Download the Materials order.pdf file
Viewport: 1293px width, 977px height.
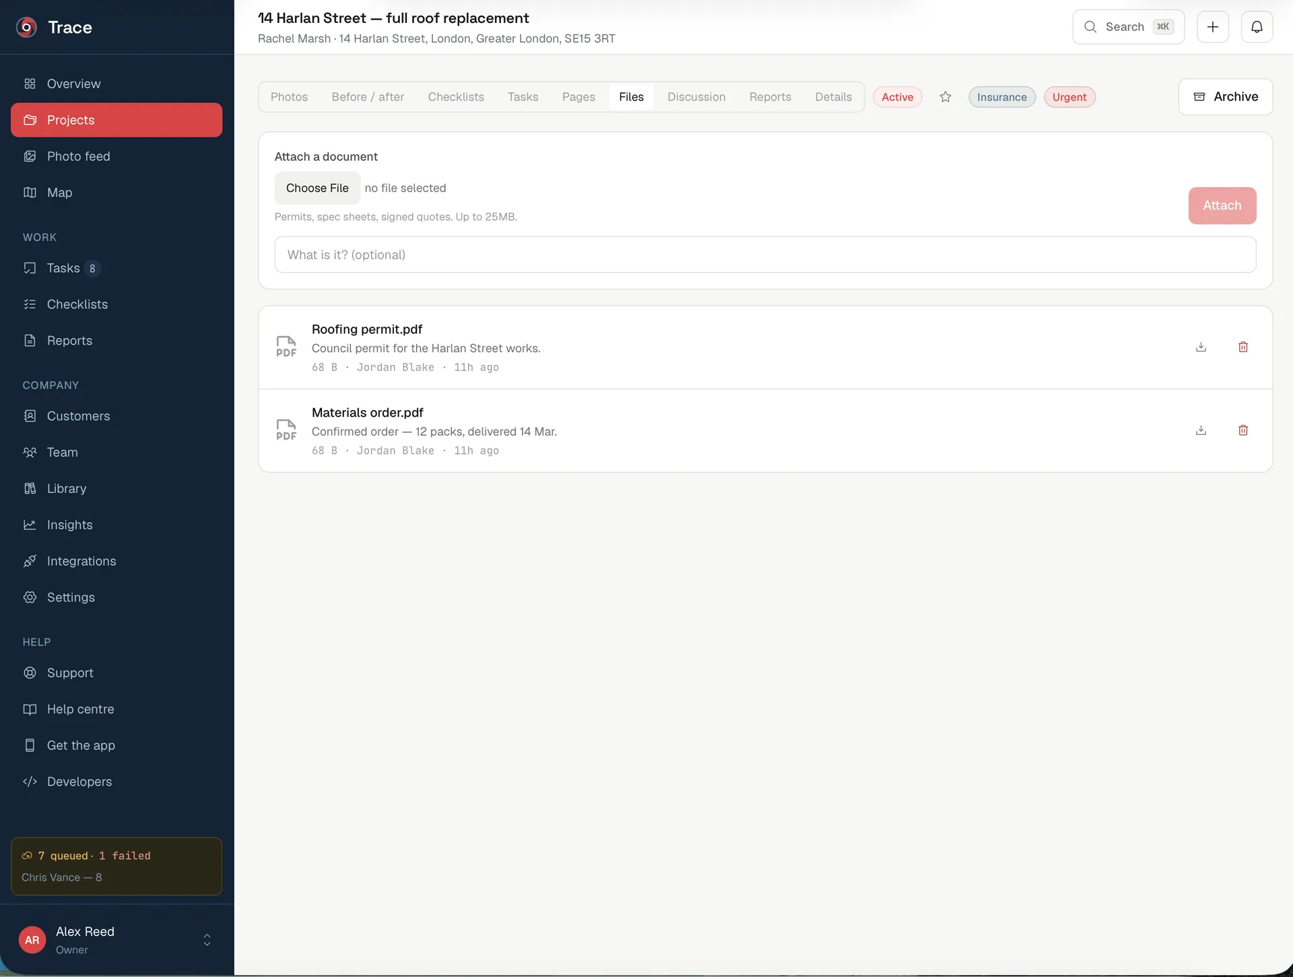[x=1201, y=430]
